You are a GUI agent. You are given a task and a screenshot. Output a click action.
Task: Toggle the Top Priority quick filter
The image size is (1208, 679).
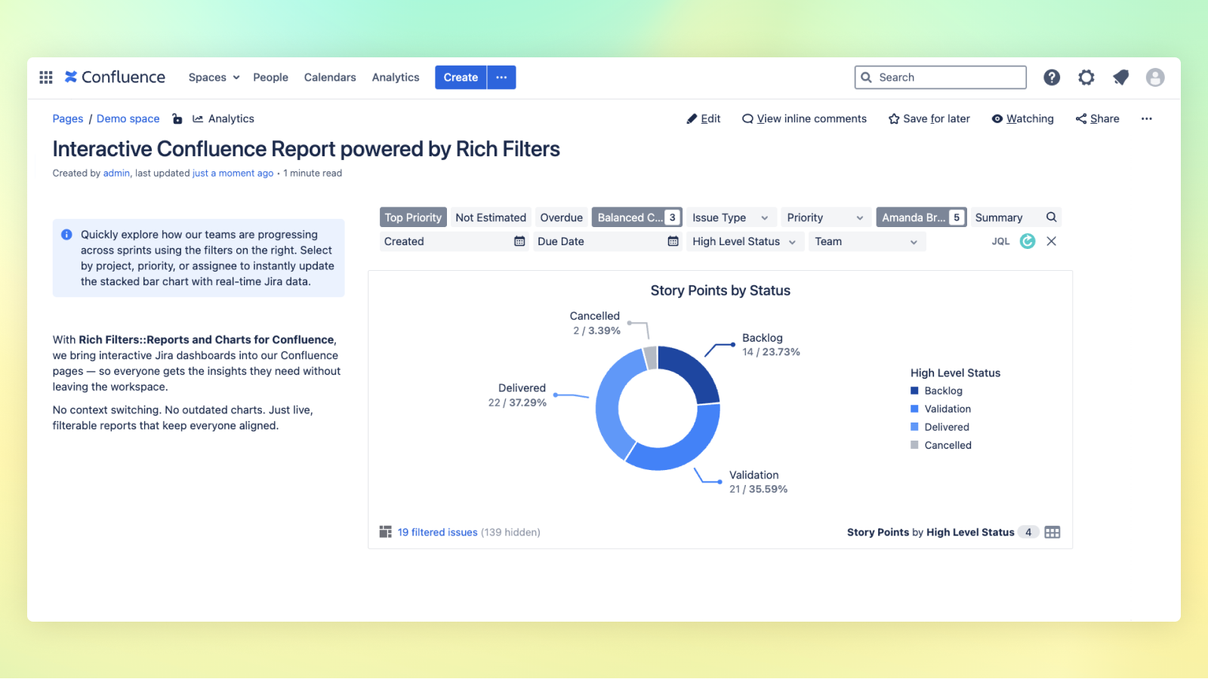click(413, 217)
